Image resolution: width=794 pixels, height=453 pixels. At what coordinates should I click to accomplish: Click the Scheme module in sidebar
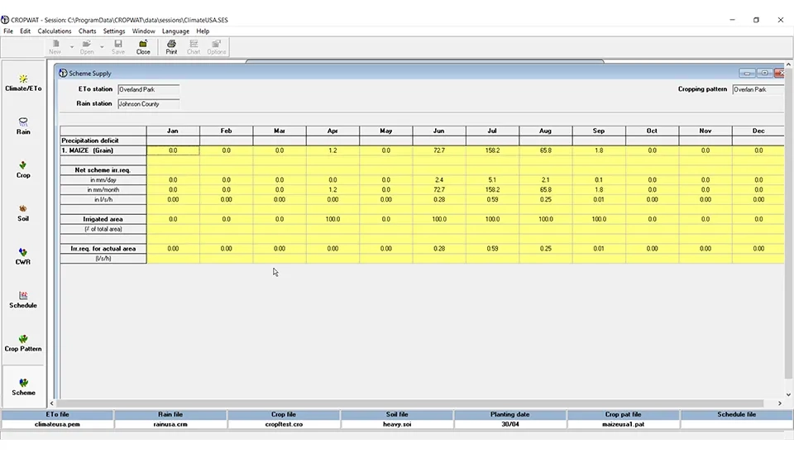(x=23, y=387)
